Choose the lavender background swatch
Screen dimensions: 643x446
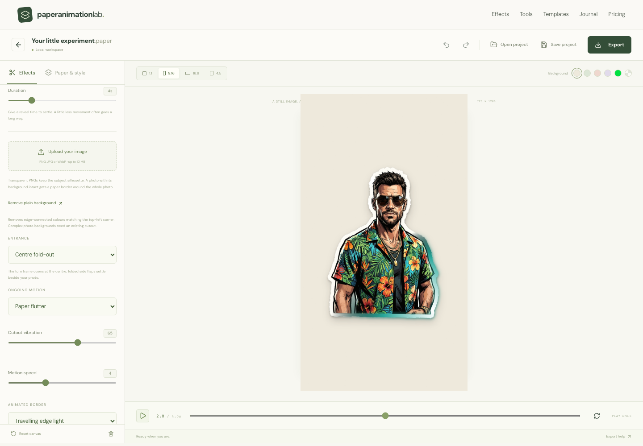[608, 73]
